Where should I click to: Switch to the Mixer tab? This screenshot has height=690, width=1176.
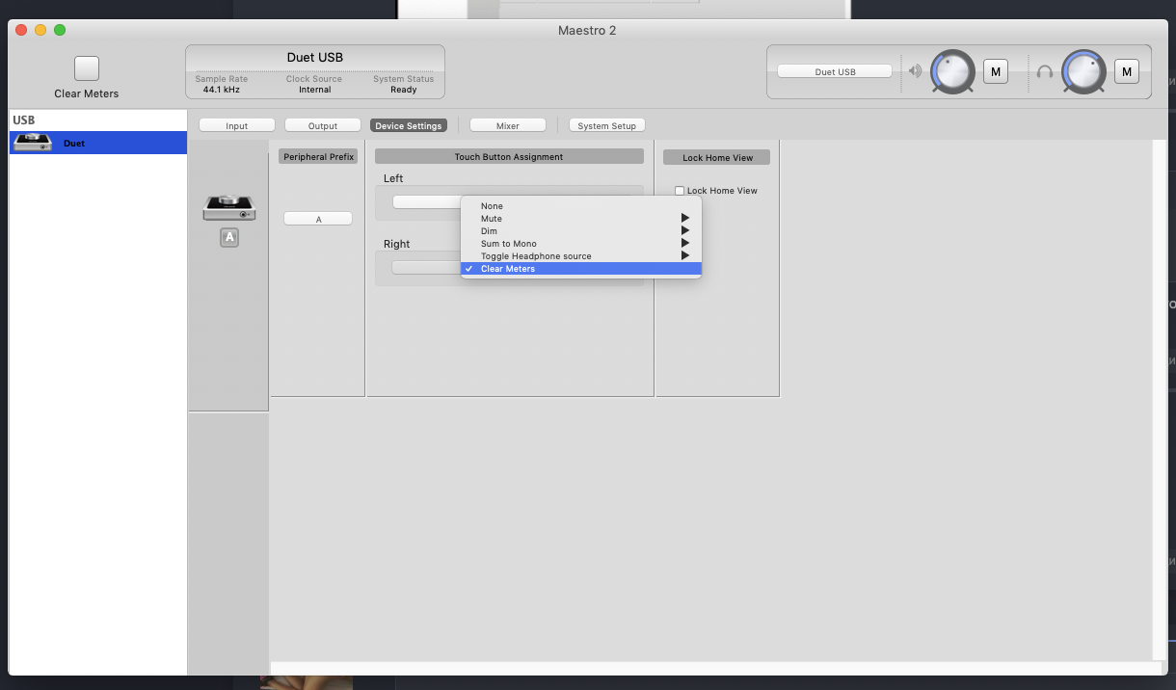coord(508,125)
